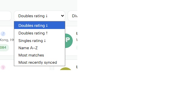Viewport: 176px width, 109px height.
Task: Open the Doubles rating sort combo box
Action: 40,16
